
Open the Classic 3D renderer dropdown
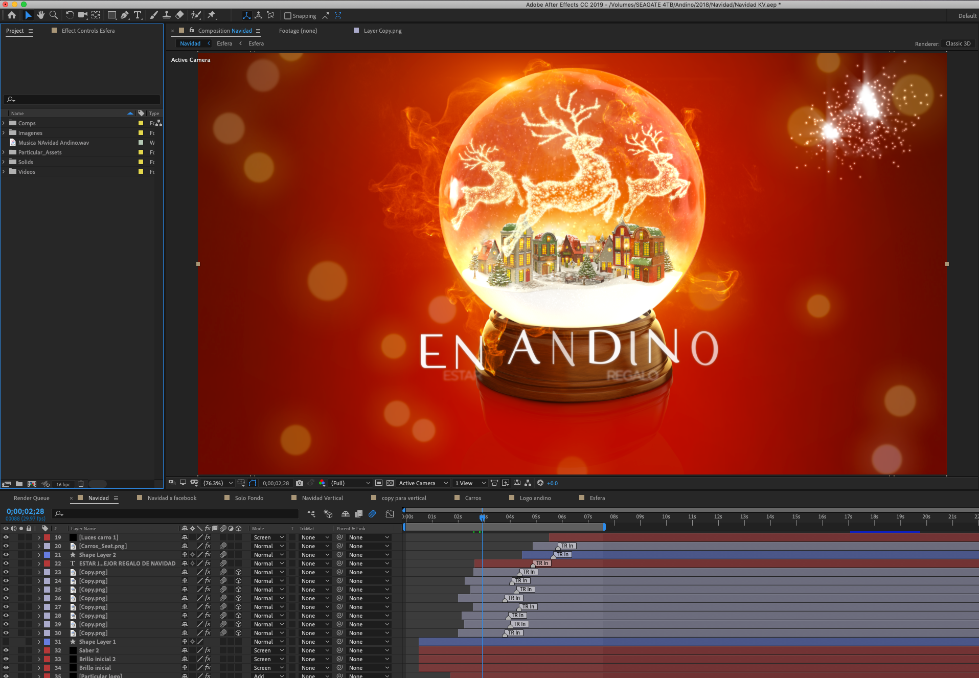click(x=958, y=43)
